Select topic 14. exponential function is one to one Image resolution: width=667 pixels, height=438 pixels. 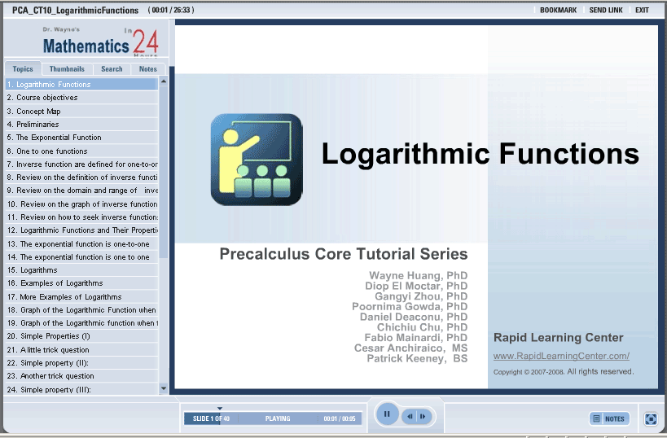[x=81, y=256]
